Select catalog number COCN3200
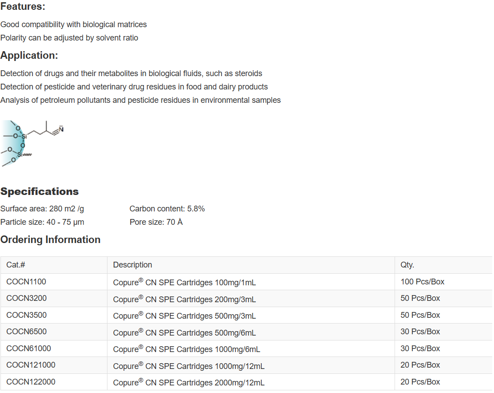 (26, 298)
